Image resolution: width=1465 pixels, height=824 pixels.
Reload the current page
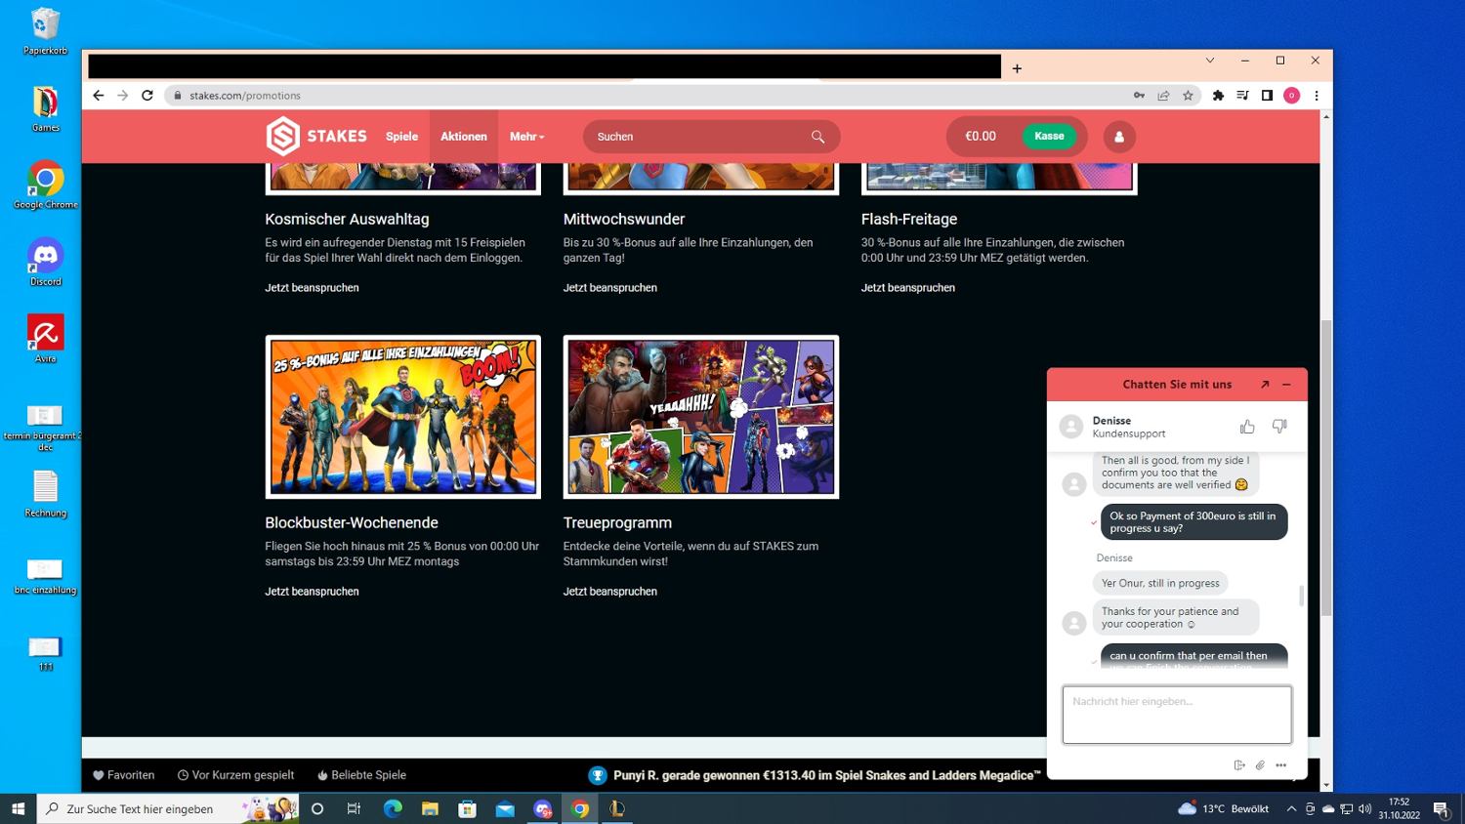(x=147, y=96)
